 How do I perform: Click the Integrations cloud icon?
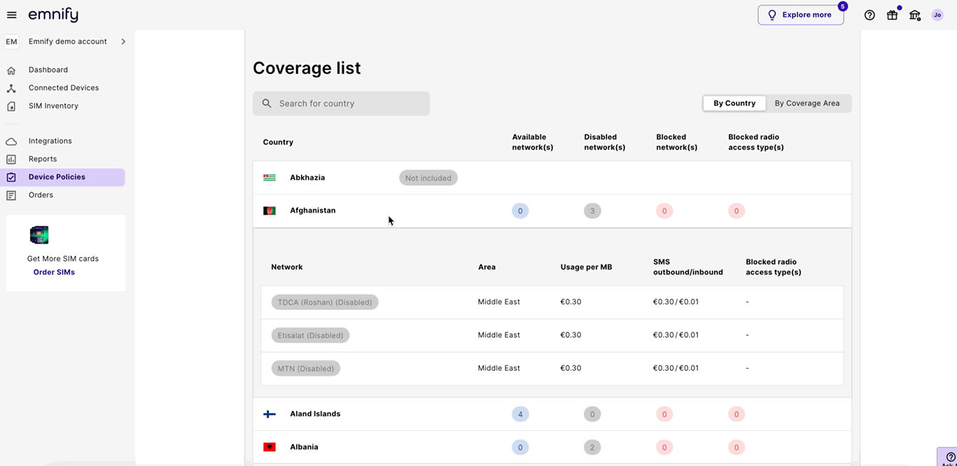click(11, 141)
